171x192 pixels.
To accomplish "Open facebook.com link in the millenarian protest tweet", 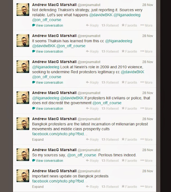I will [60, 134].
